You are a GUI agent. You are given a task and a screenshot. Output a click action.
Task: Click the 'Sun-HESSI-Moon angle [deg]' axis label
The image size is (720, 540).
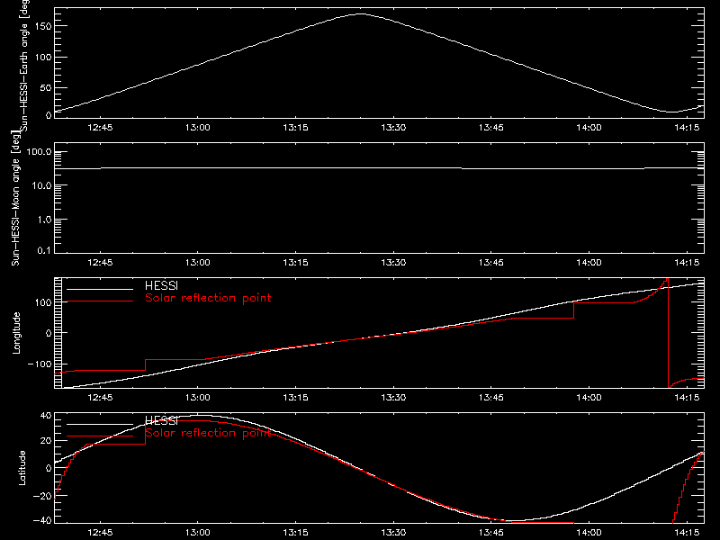point(15,199)
